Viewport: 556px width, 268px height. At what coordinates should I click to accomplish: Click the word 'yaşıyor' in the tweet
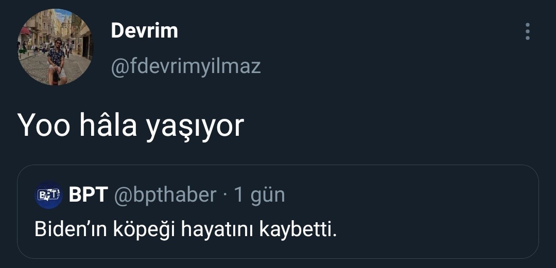[x=196, y=128]
